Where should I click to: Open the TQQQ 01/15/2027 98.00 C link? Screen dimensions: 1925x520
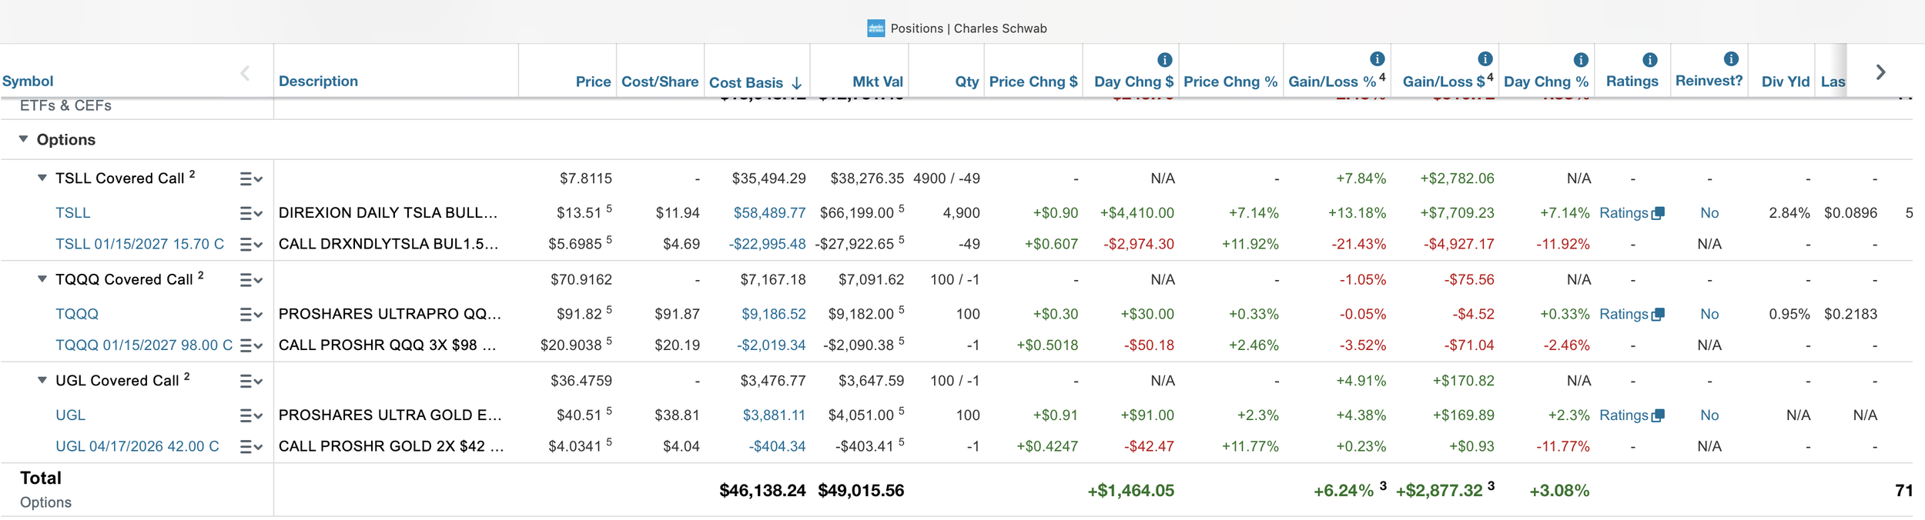[x=144, y=345]
